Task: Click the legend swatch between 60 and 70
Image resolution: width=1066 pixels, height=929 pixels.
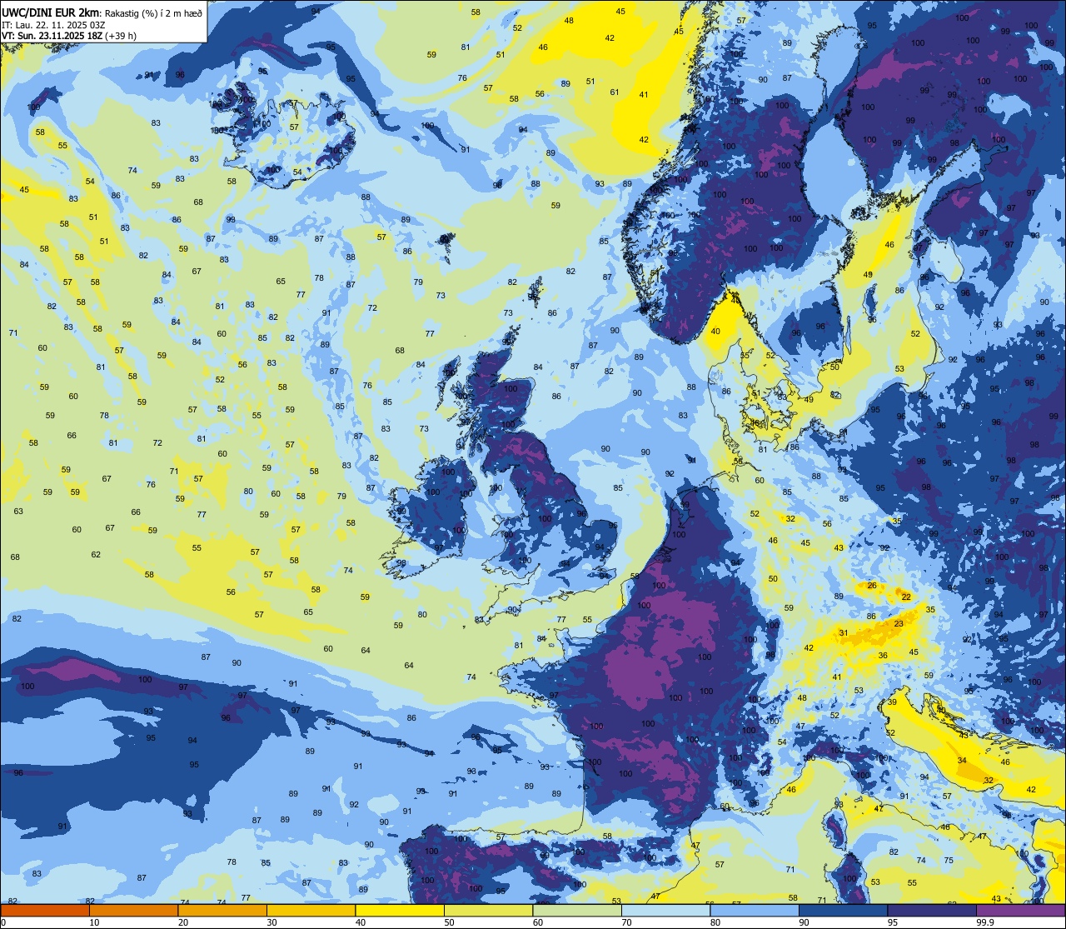Action: click(577, 910)
